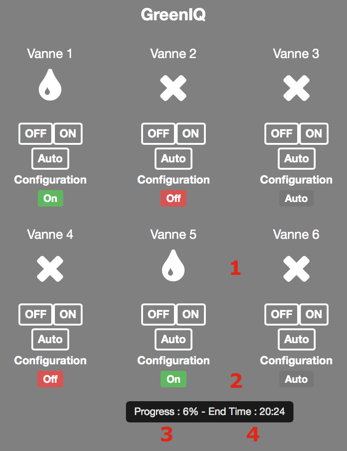The image size is (347, 451).
Task: Click the X icon under Vanne 3
Action: point(296,88)
